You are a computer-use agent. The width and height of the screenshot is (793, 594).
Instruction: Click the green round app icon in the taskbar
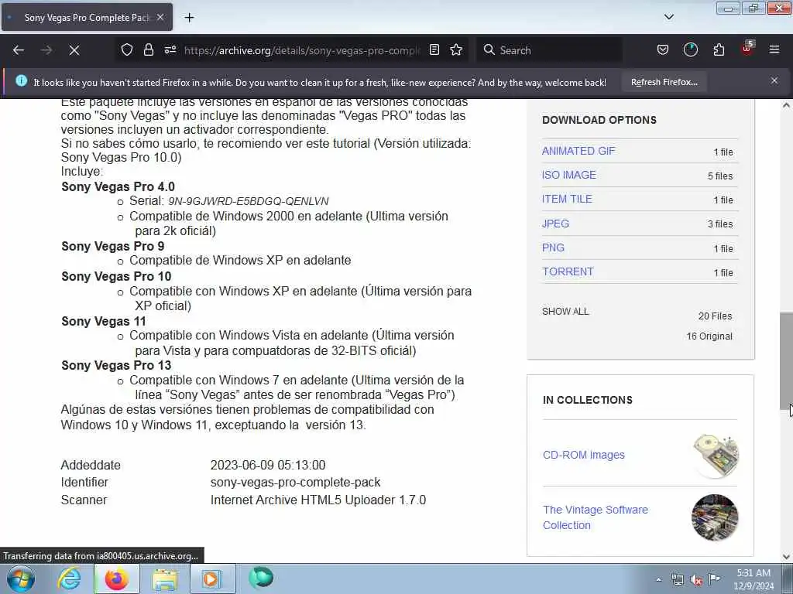coord(261,579)
